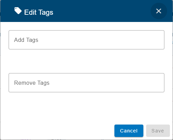
Task: Click the Edit Tags title text
Action: [x=39, y=12]
